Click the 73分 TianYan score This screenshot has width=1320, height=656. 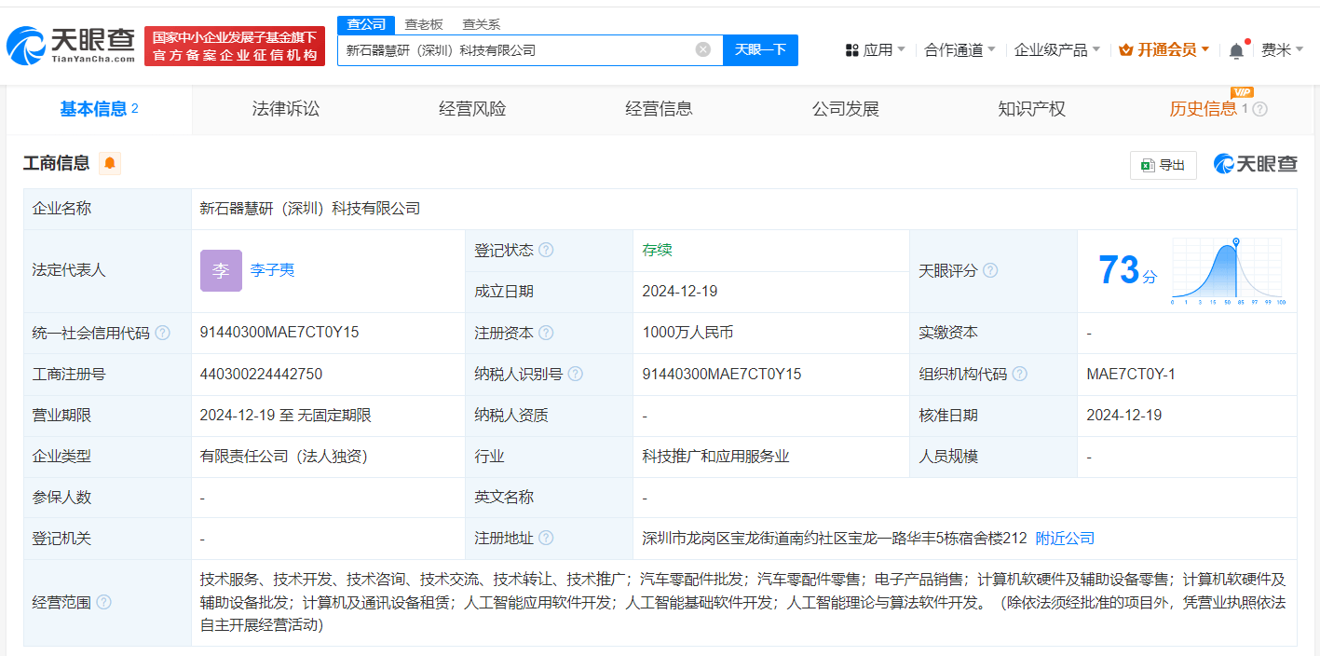pos(1127,270)
